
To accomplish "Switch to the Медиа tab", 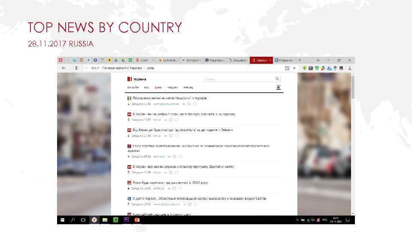I will coord(284,60).
